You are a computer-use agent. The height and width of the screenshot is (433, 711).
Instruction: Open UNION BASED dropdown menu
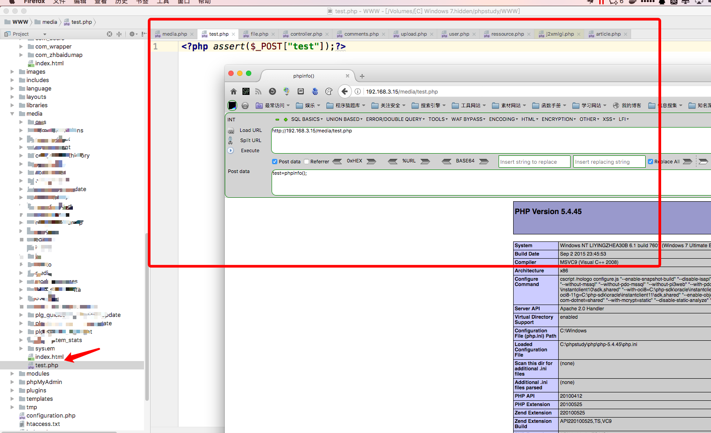344,119
